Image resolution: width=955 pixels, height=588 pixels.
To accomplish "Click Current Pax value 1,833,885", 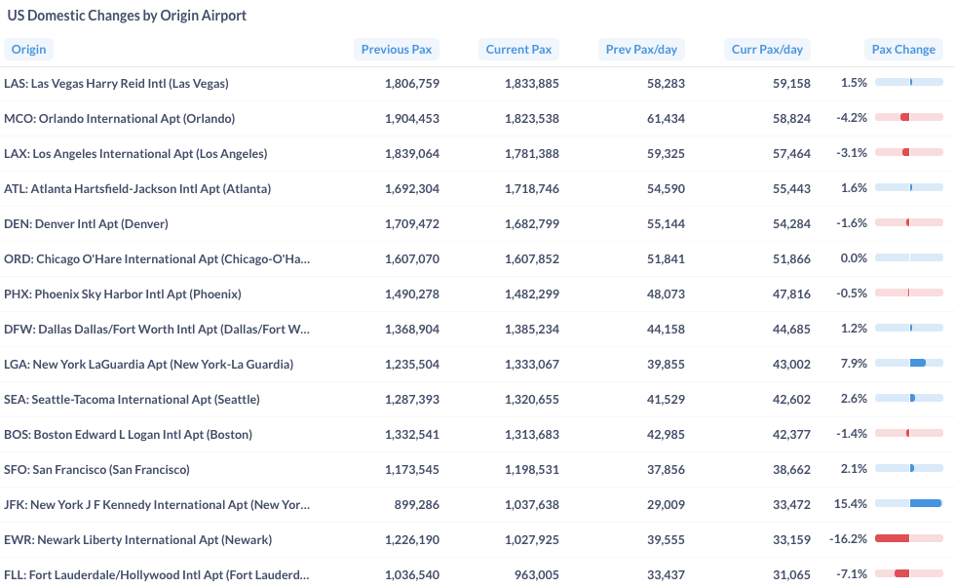I will [532, 84].
